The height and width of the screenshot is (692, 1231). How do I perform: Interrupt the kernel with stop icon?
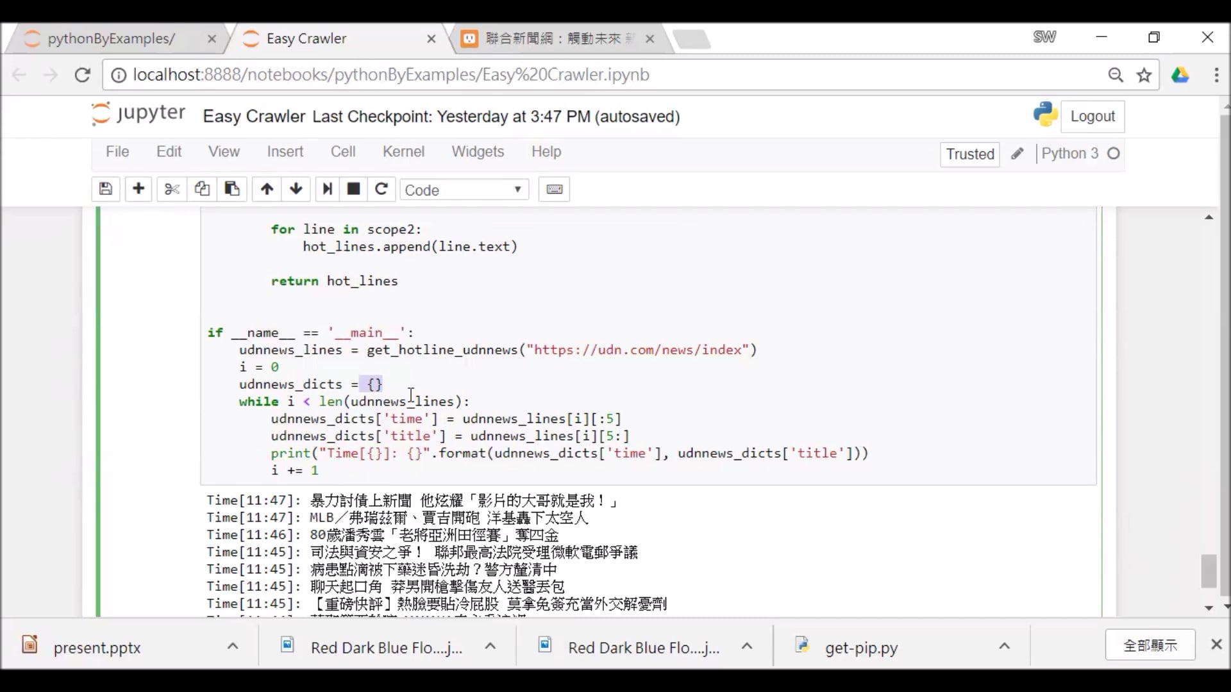(x=353, y=188)
